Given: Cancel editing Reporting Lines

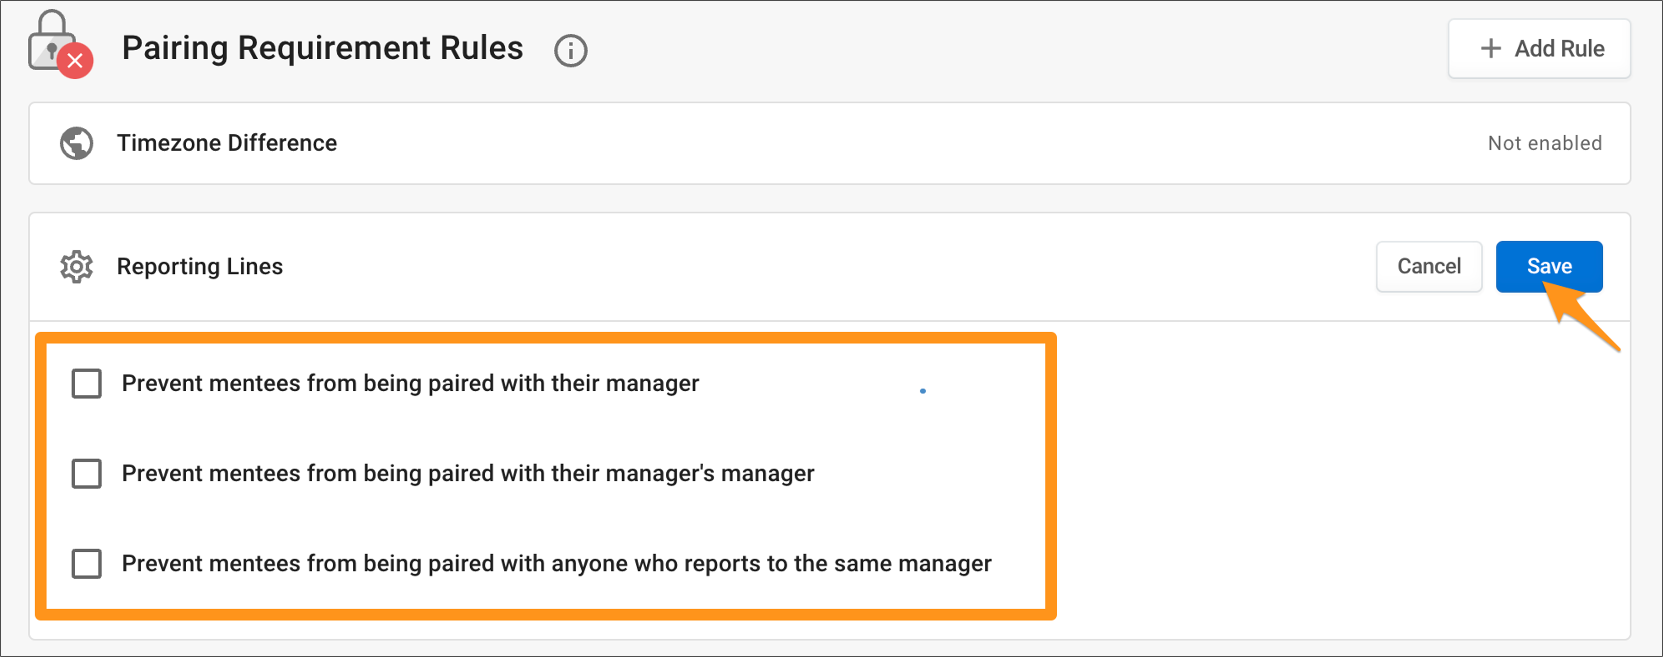Looking at the screenshot, I should point(1429,266).
